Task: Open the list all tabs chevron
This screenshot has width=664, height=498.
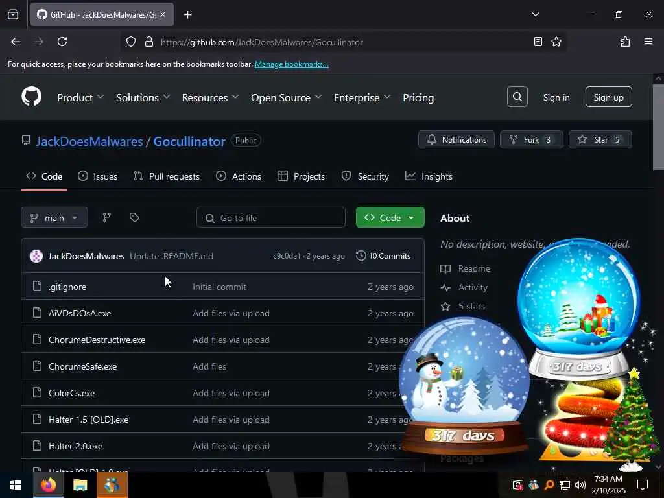Action: coord(535,14)
